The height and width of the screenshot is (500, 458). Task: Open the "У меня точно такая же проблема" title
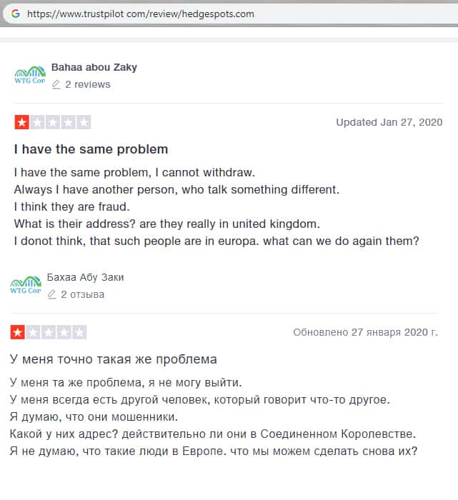[114, 359]
